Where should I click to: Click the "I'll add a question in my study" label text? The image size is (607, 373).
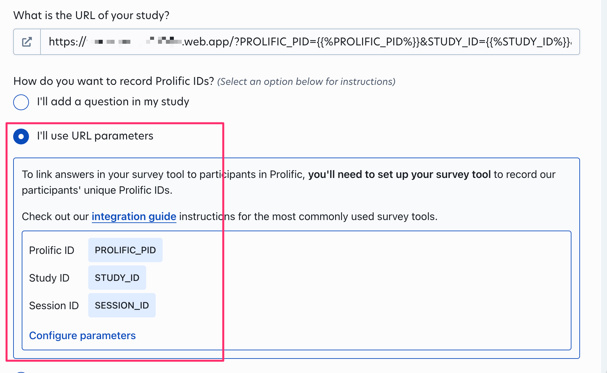113,102
